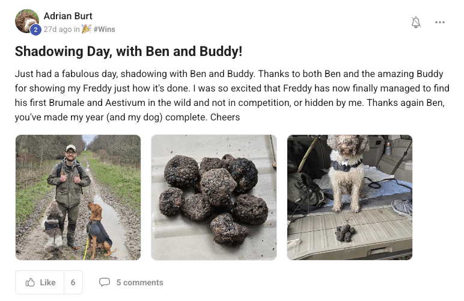Open the three-dot more options menu

pyautogui.click(x=440, y=23)
